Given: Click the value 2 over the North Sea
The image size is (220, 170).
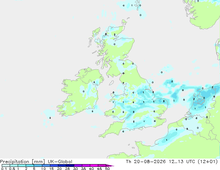Looking at the screenshot, I should tap(172, 81).
